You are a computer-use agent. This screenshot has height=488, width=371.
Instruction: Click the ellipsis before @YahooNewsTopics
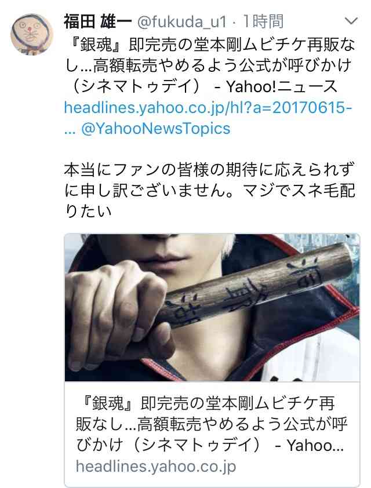click(70, 130)
